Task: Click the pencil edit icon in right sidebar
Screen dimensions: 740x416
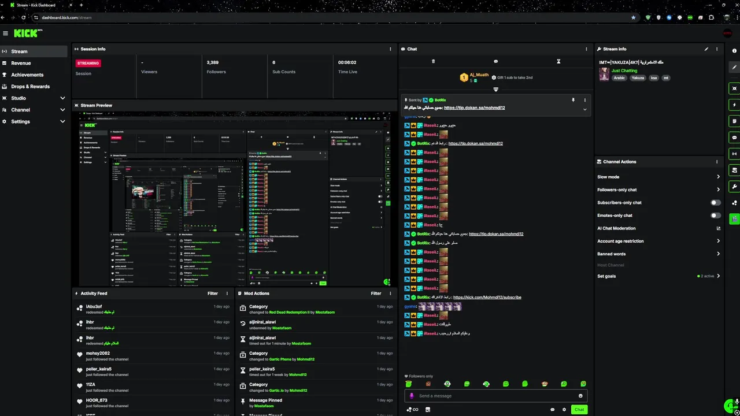Action: click(734, 67)
